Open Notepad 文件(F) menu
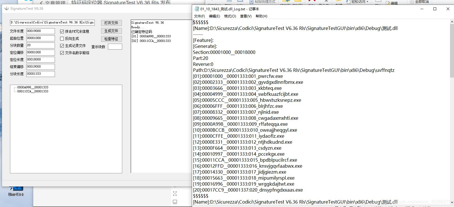454x207 pixels. (200, 16)
